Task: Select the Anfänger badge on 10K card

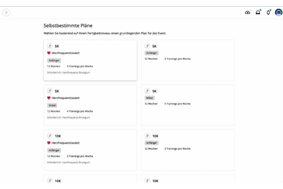Action: [x=151, y=142]
